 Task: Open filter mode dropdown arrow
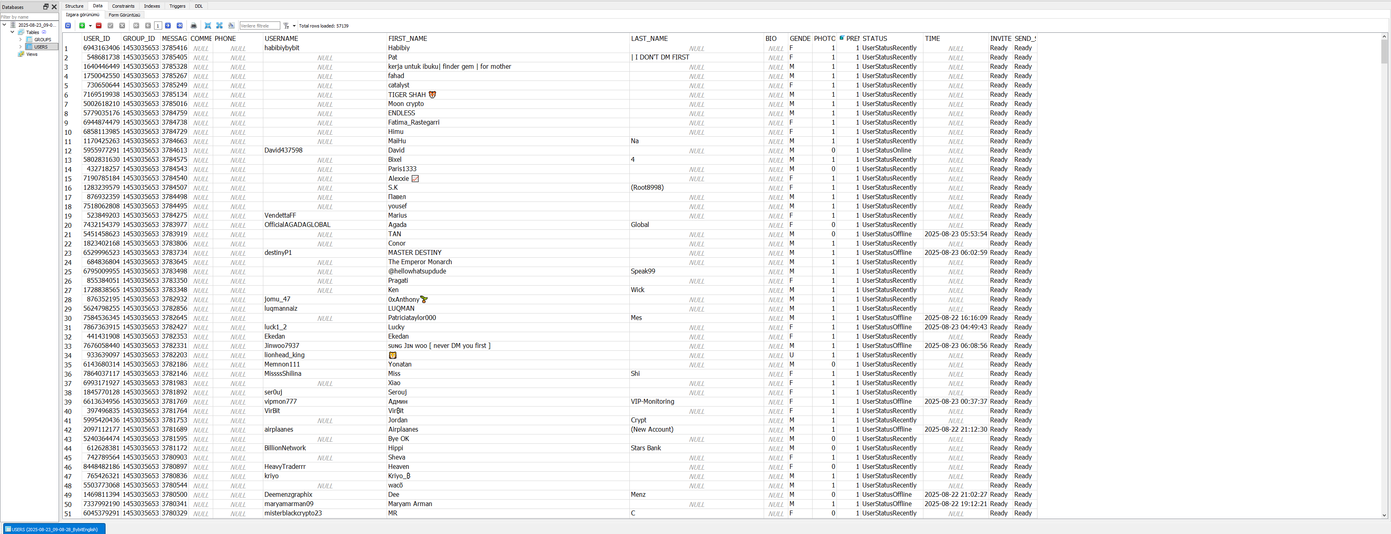pyautogui.click(x=294, y=25)
